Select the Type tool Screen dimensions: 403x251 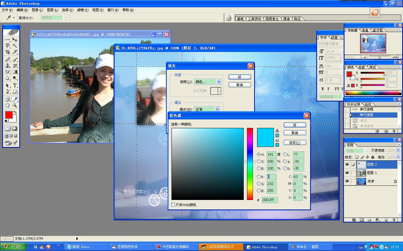click(15, 85)
